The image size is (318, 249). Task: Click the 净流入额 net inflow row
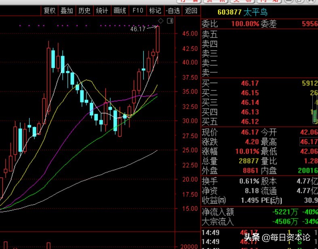click(x=259, y=212)
